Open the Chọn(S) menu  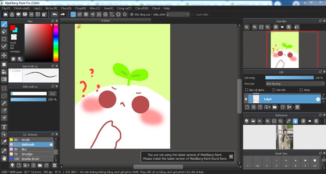[x=66, y=8]
